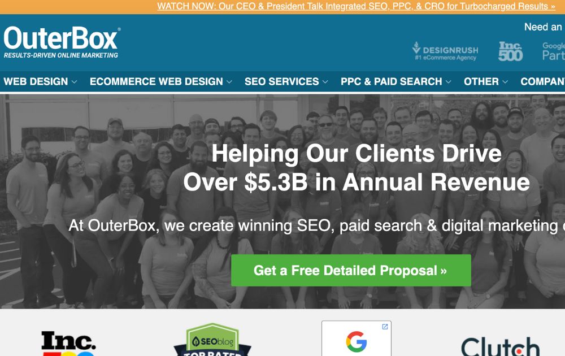
Task: Click the Inc. 500 badge in header
Action: [510, 51]
